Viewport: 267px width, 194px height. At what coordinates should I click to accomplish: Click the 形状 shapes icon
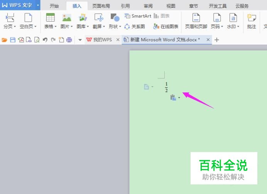[115, 17]
